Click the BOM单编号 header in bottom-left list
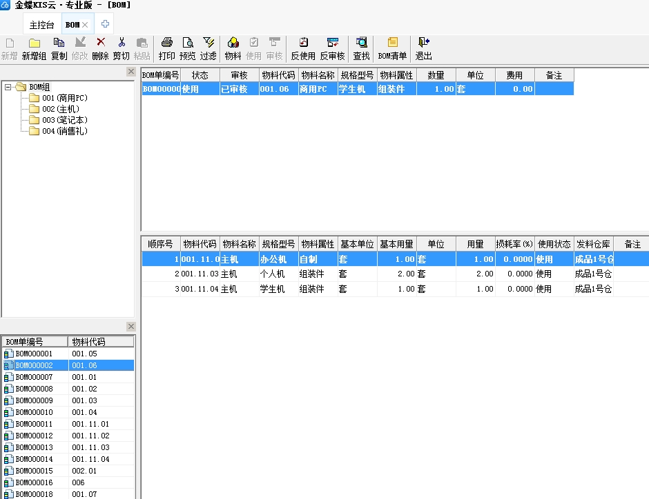 click(35, 342)
